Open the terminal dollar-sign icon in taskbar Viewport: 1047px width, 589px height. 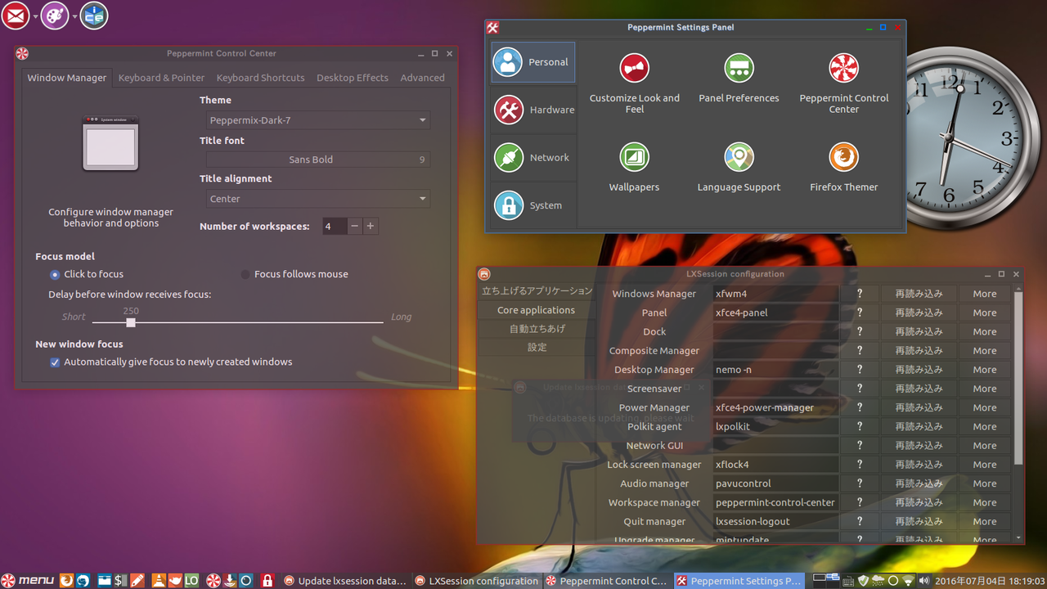(x=121, y=581)
